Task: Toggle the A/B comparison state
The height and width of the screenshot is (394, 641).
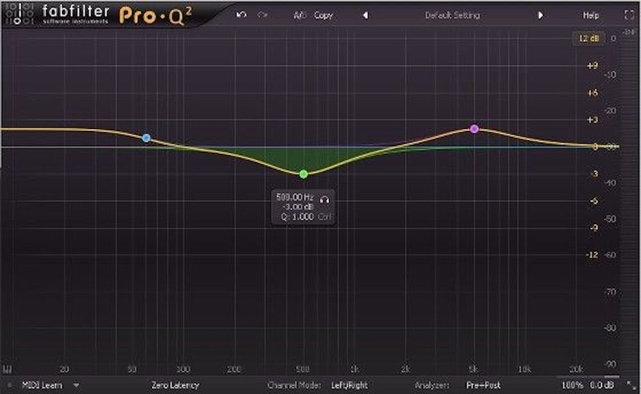Action: click(x=299, y=15)
